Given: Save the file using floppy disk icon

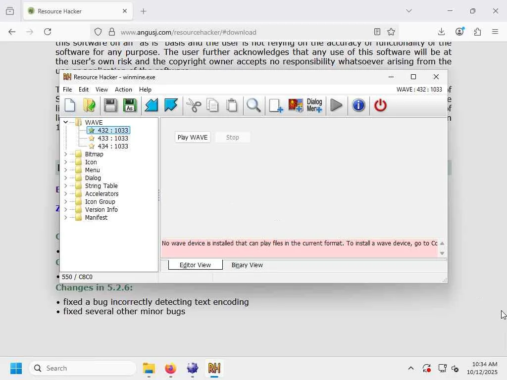Looking at the screenshot, I should (110, 105).
